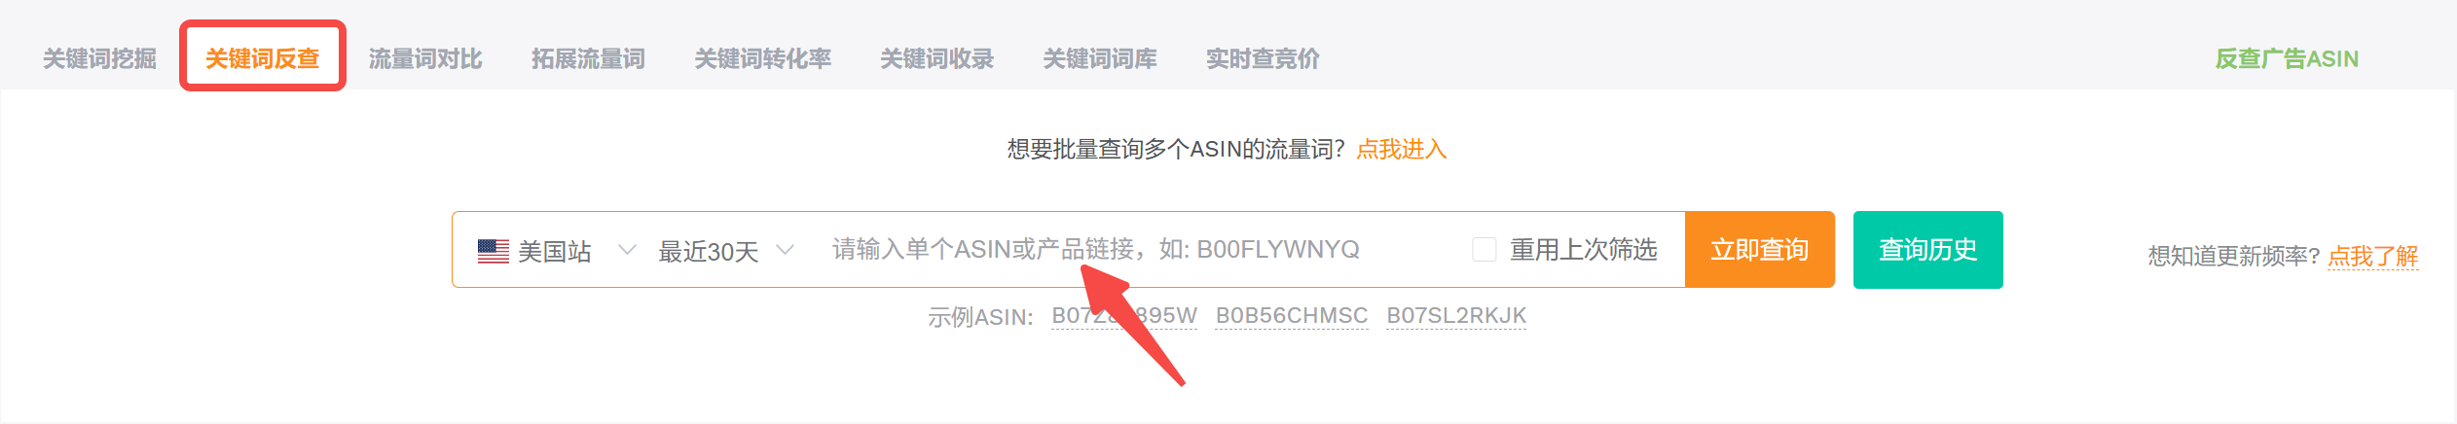The height and width of the screenshot is (424, 2457).
Task: Click the 立即查询 button
Action: (1760, 250)
